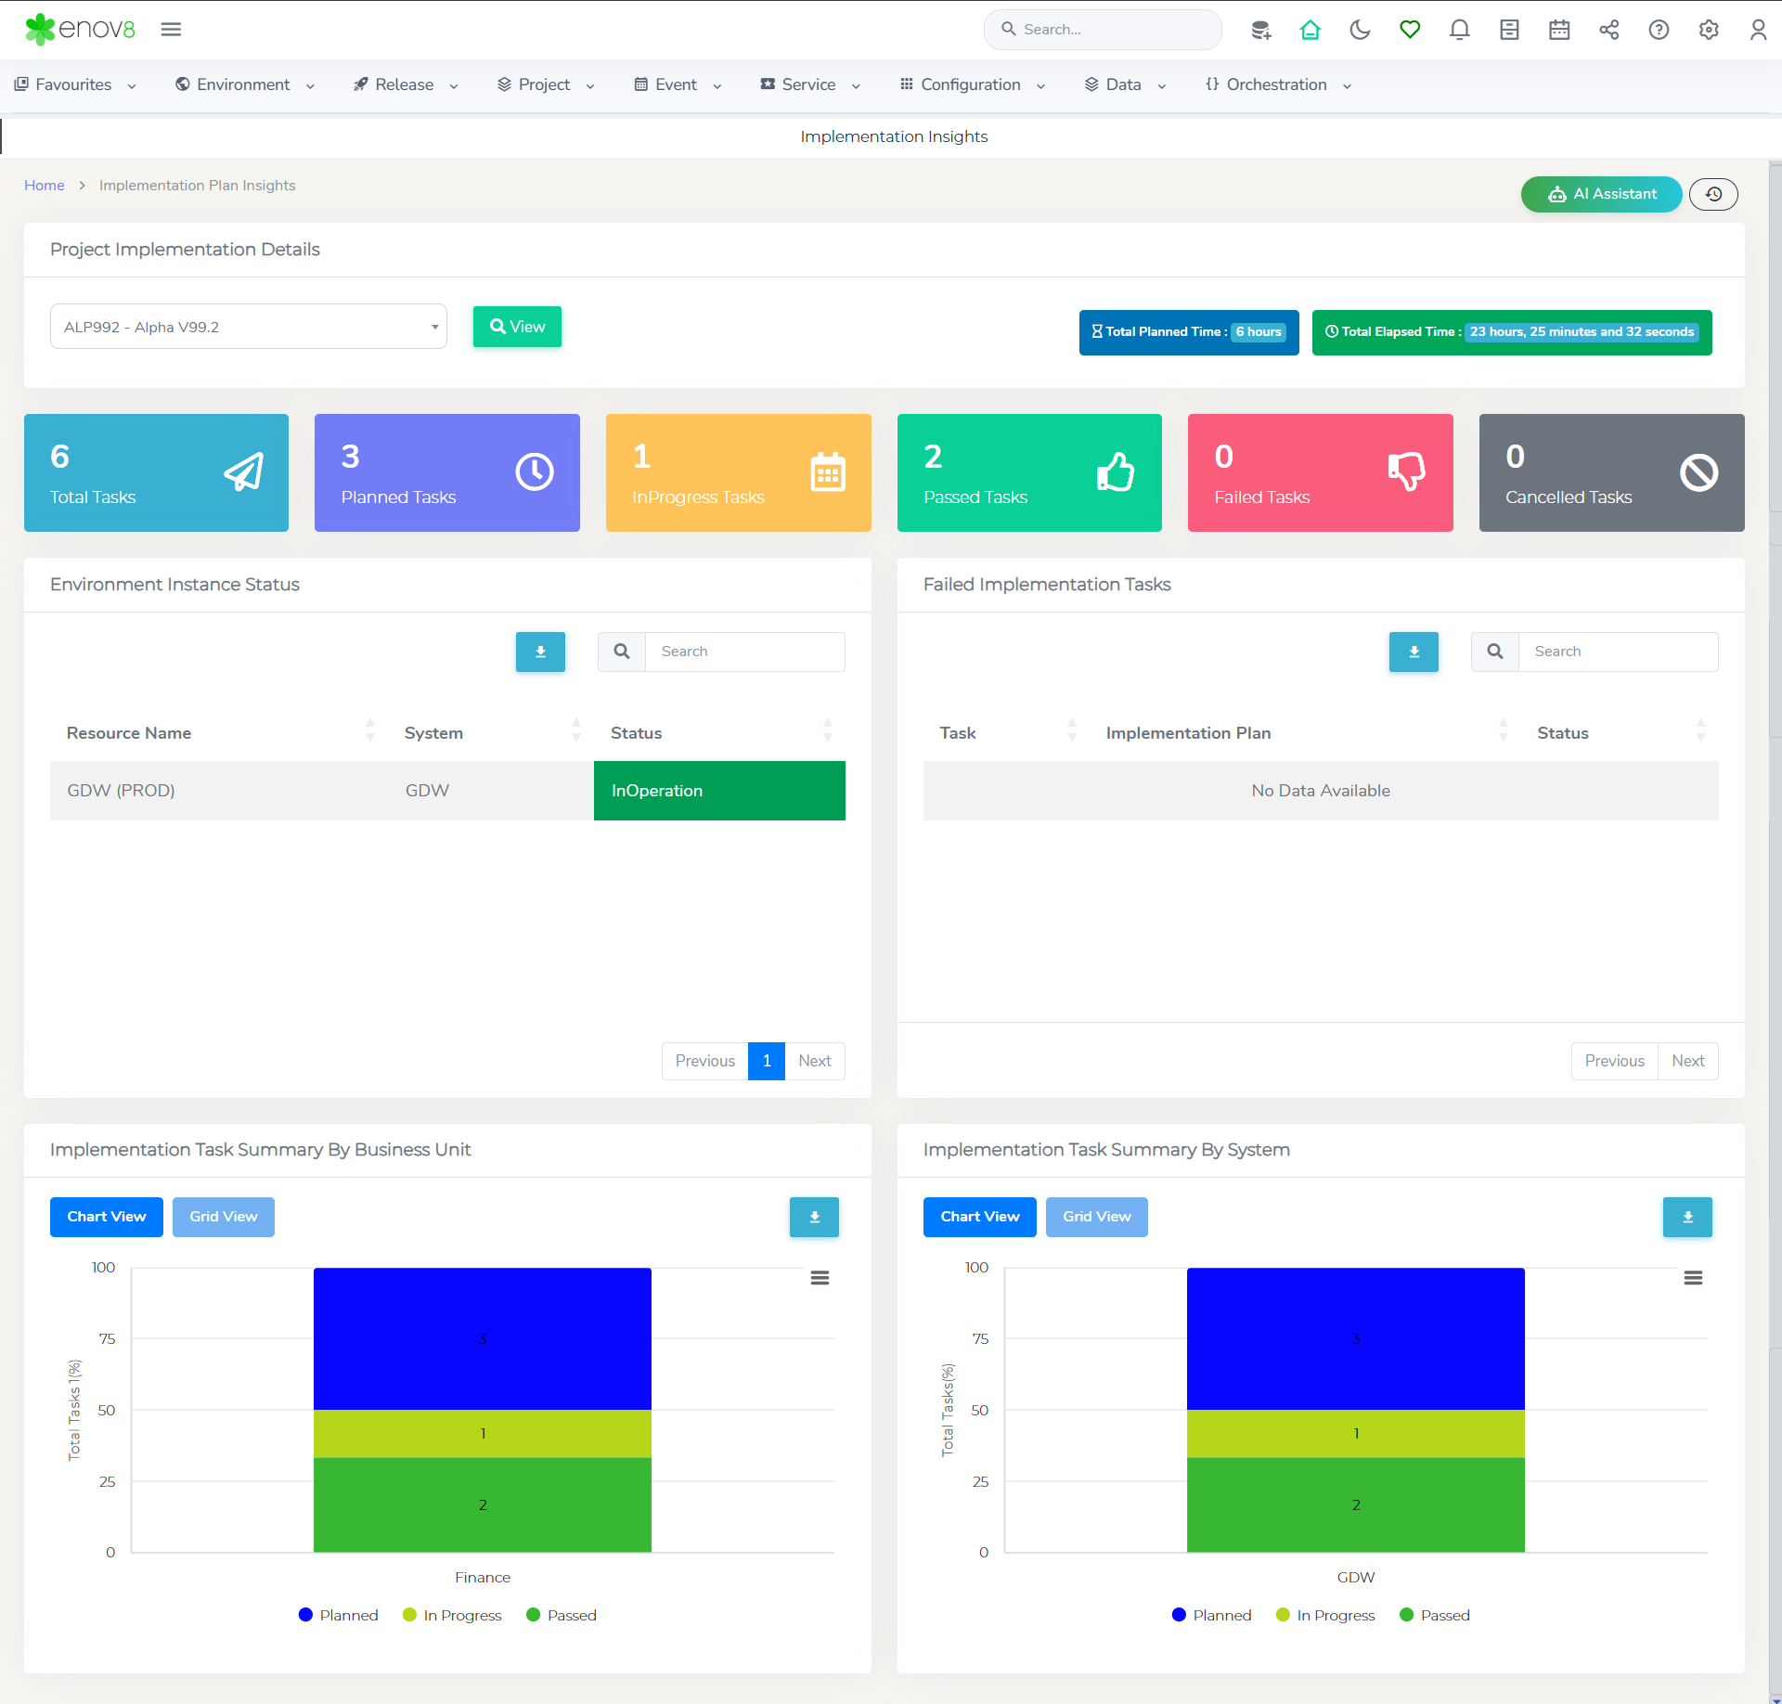Expand the Orchestration menu

(x=1277, y=84)
